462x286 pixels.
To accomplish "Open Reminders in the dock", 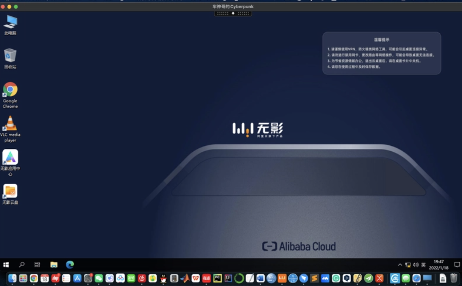I will coord(66,278).
